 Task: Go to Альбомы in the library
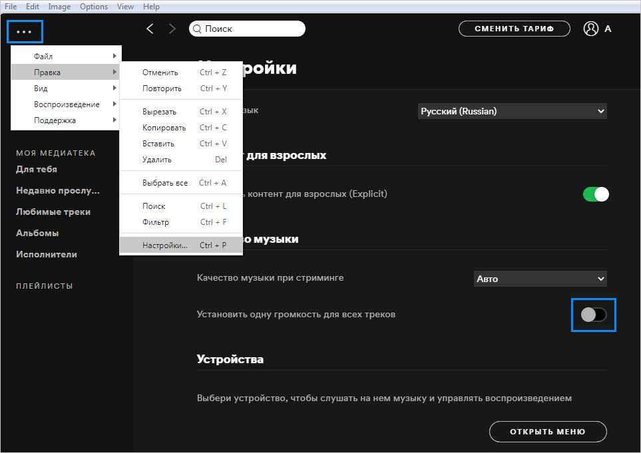point(37,233)
